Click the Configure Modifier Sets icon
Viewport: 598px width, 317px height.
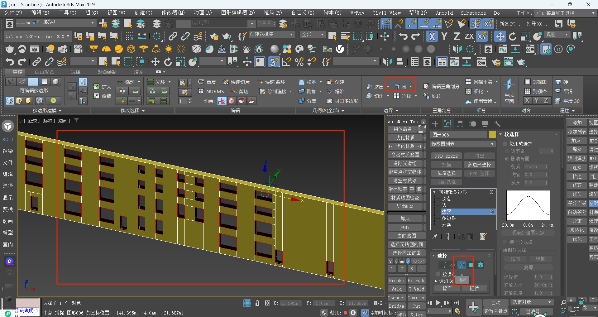tap(483, 237)
